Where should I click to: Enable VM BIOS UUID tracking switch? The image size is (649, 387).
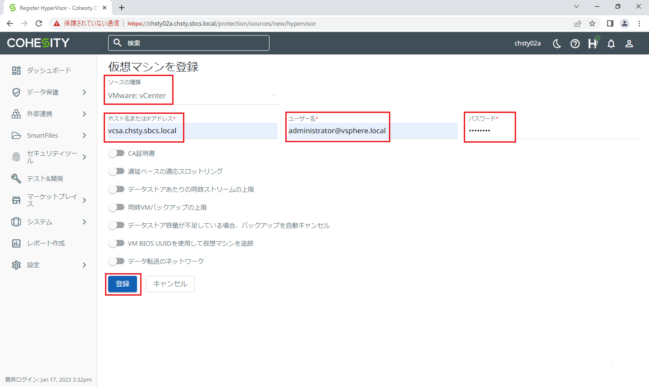116,243
